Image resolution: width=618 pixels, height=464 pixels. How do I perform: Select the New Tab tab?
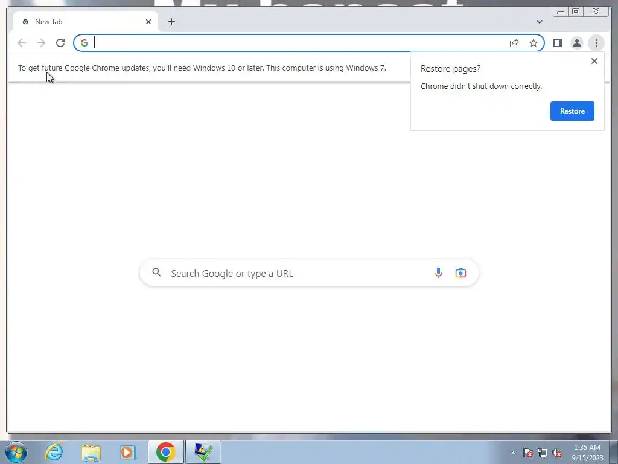(86, 22)
